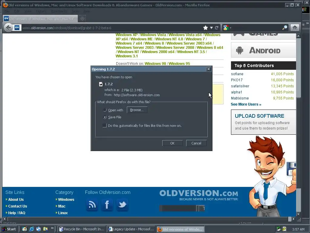
Task: Open the Twitter bird icon in footer
Action: (x=122, y=205)
